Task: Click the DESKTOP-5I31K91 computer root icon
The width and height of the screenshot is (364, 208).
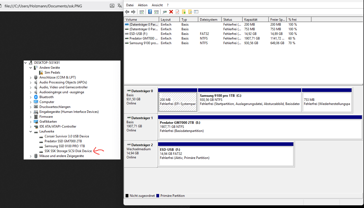Action: click(31, 63)
